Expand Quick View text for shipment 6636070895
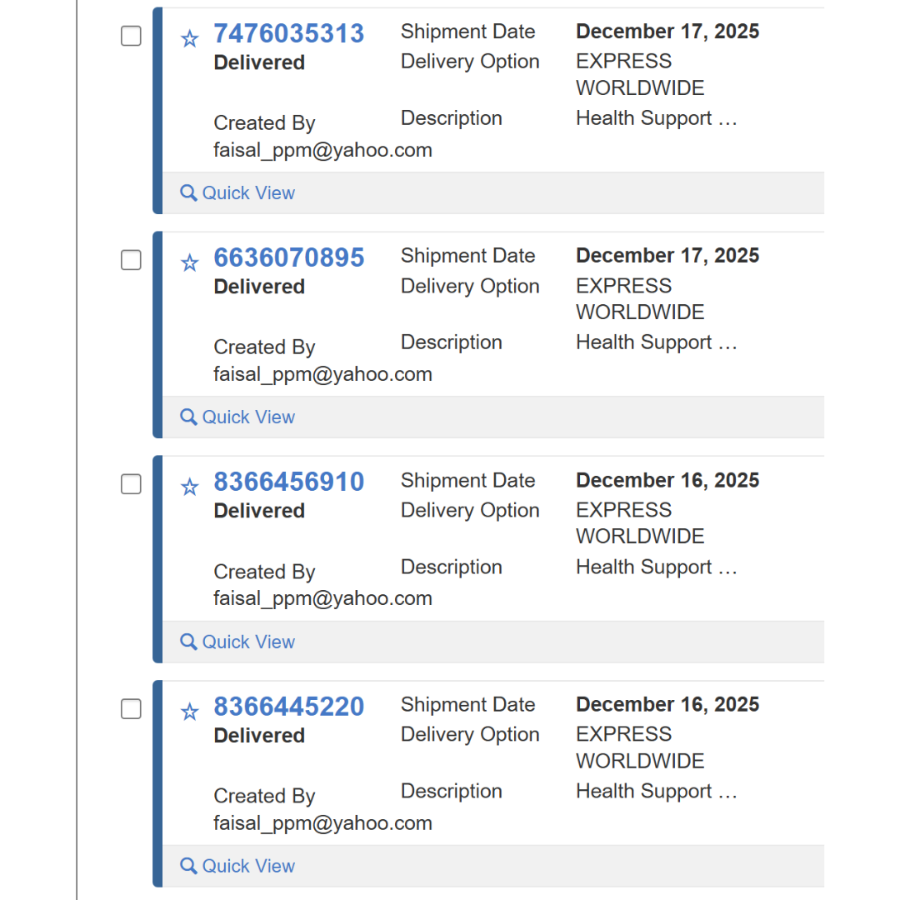 [248, 417]
